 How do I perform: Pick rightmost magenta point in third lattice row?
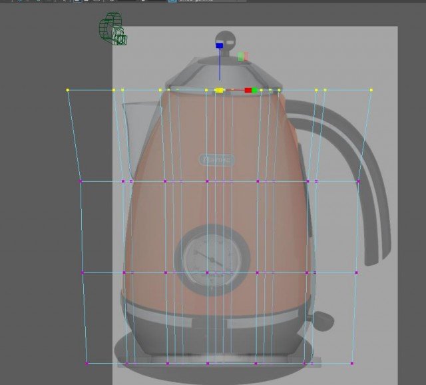(356, 272)
